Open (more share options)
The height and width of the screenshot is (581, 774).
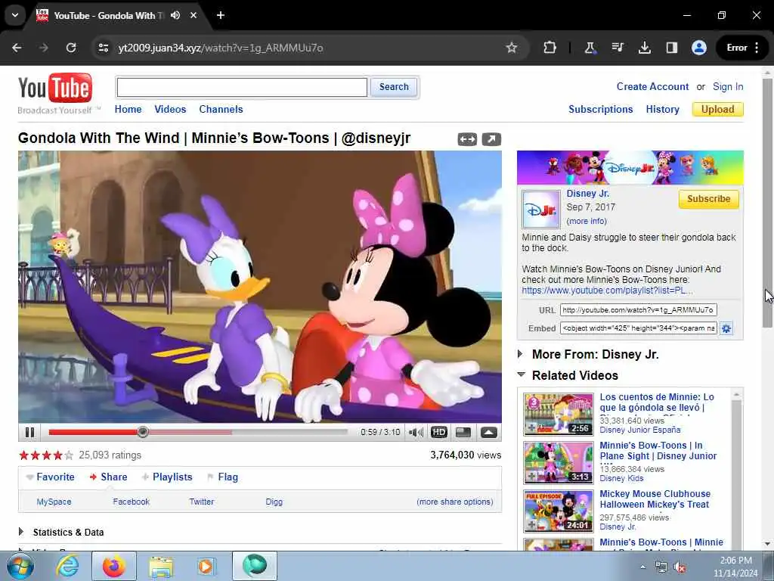coord(454,502)
